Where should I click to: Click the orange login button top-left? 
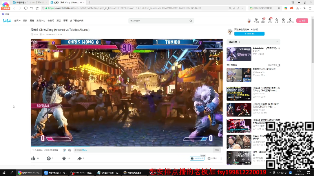point(5,8)
